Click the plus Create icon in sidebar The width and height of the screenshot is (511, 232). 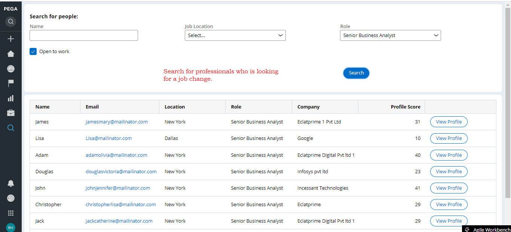[11, 39]
